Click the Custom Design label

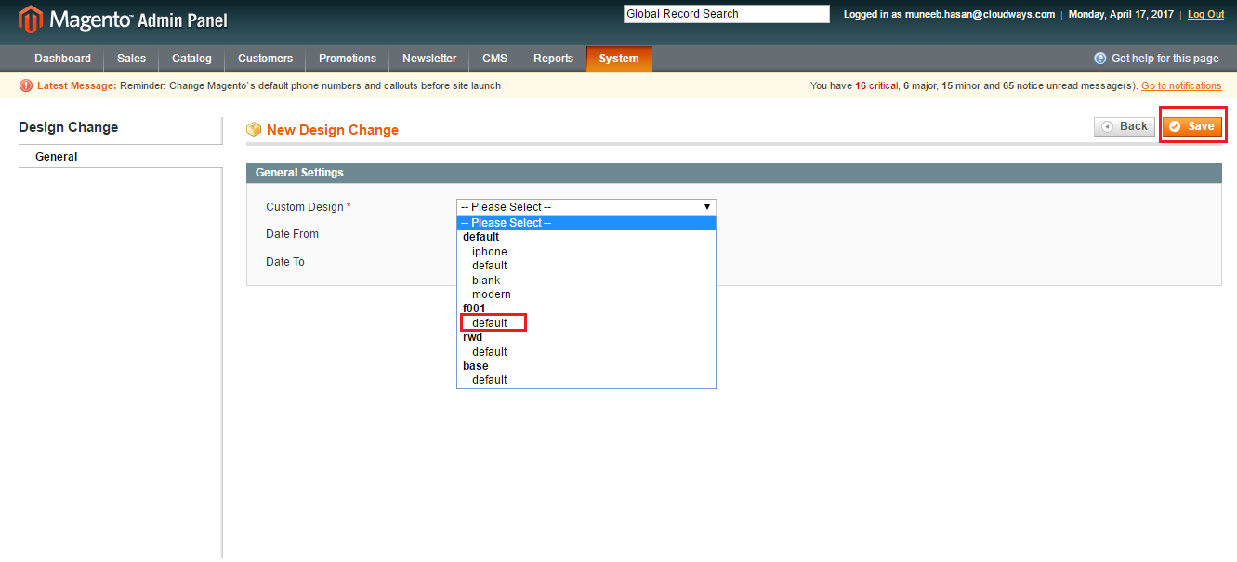(309, 207)
